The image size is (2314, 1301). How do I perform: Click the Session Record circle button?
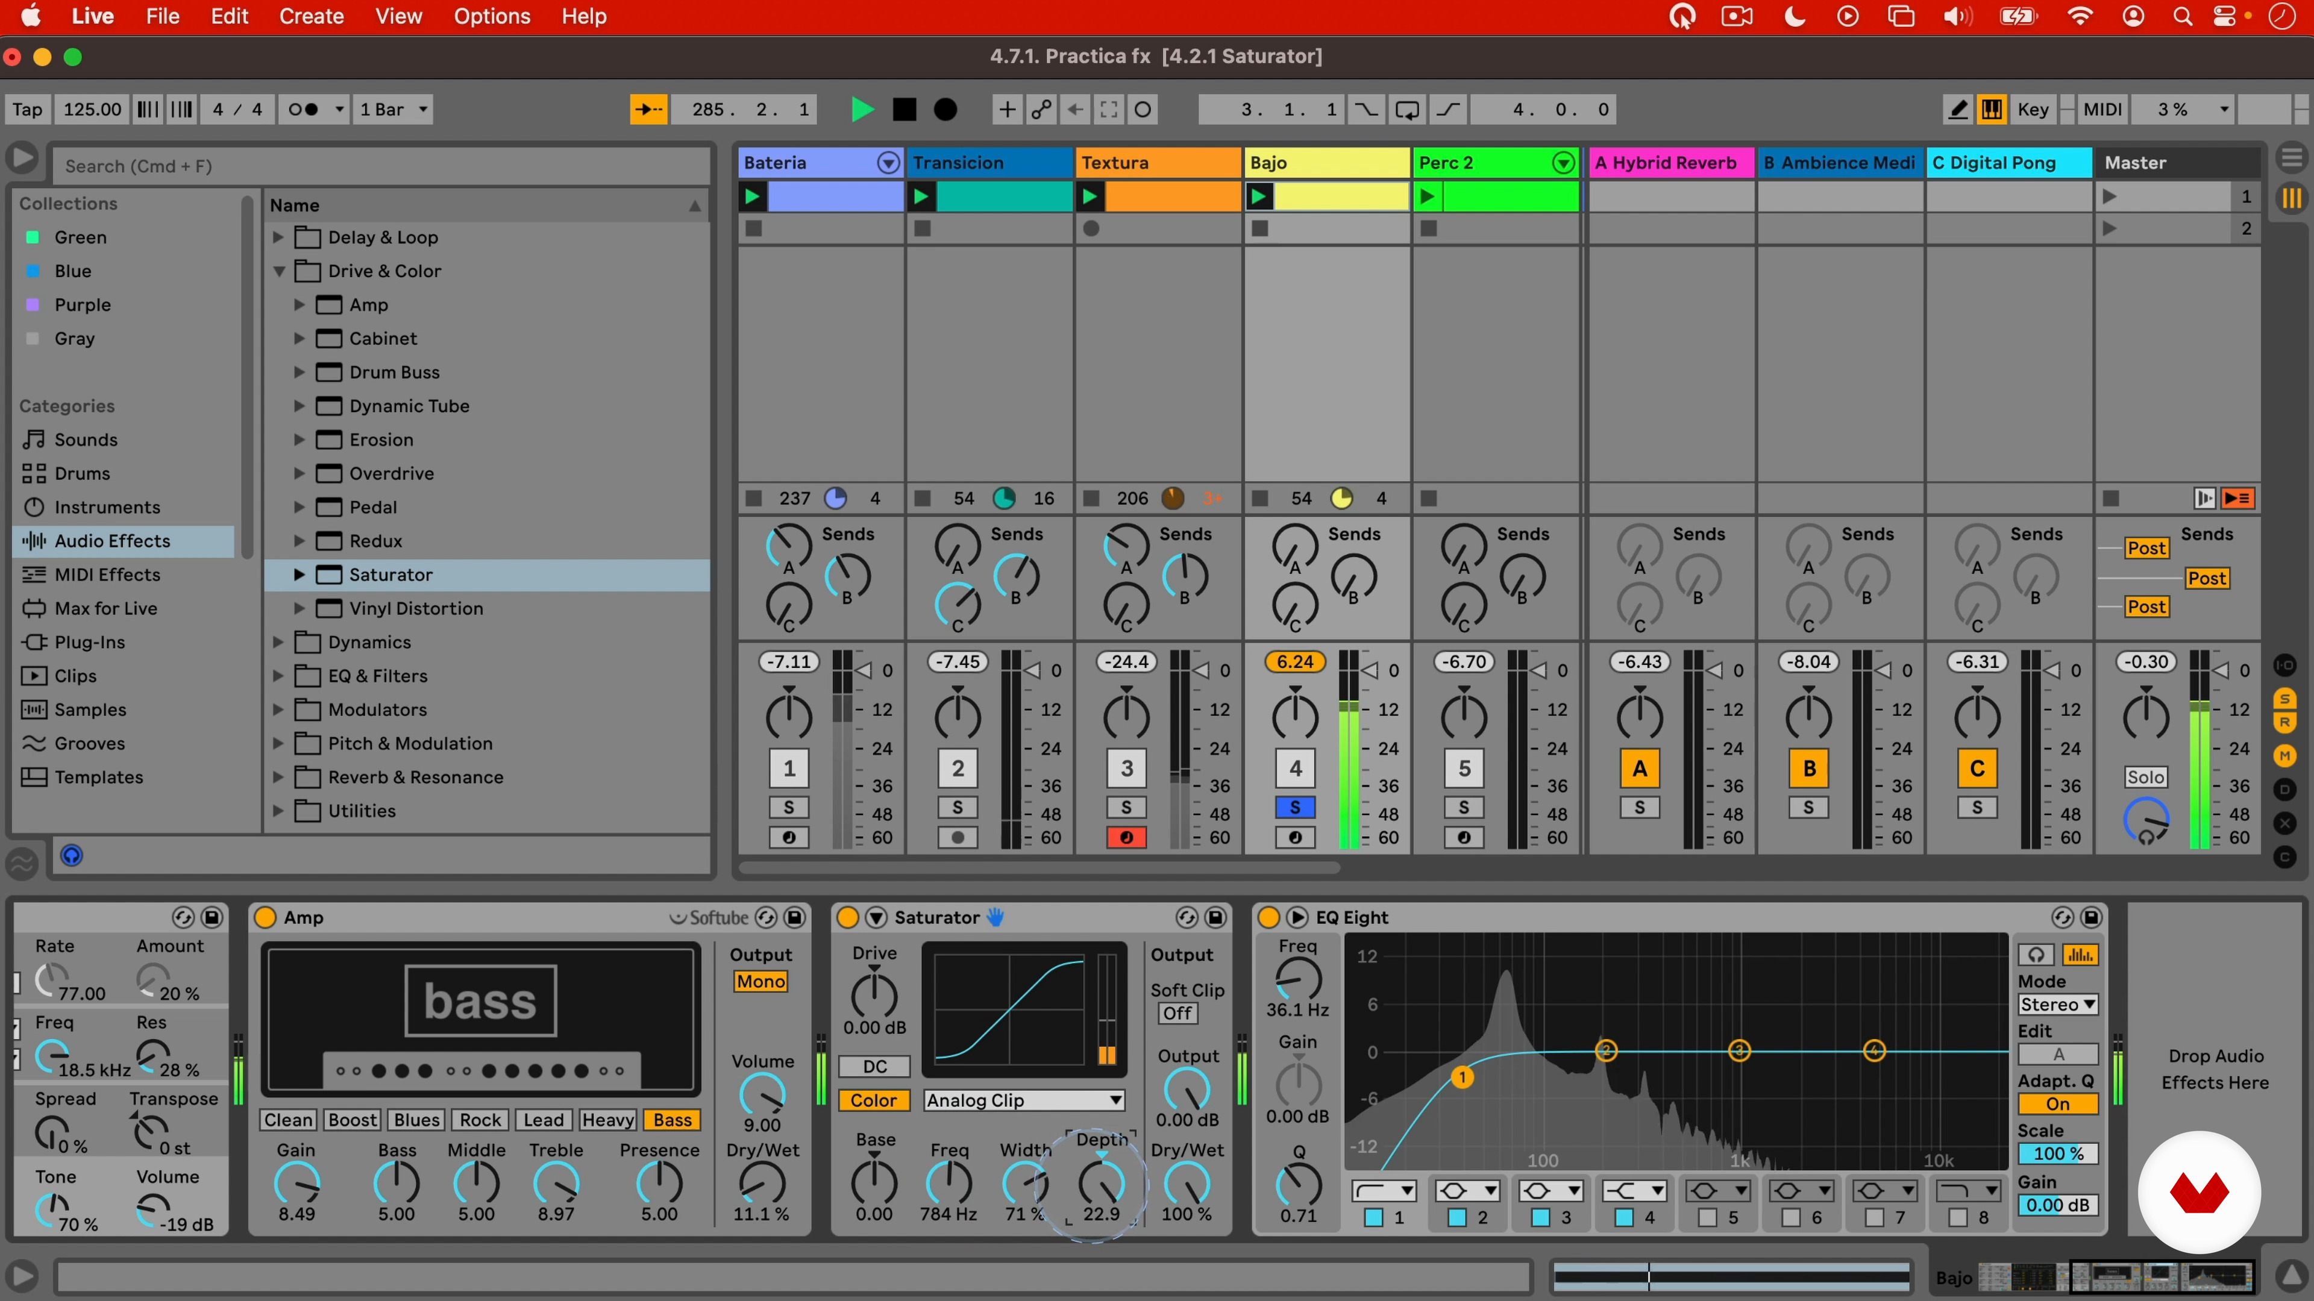(1143, 110)
